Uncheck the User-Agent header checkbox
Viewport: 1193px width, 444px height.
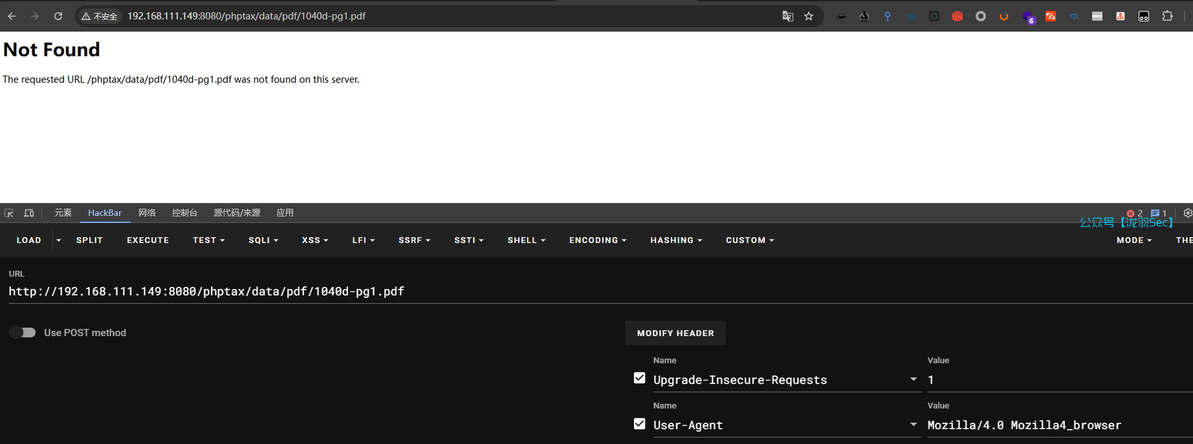click(639, 424)
